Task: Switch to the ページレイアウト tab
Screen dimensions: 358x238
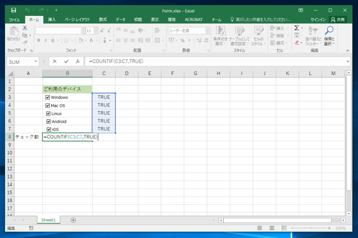Action: [77, 20]
